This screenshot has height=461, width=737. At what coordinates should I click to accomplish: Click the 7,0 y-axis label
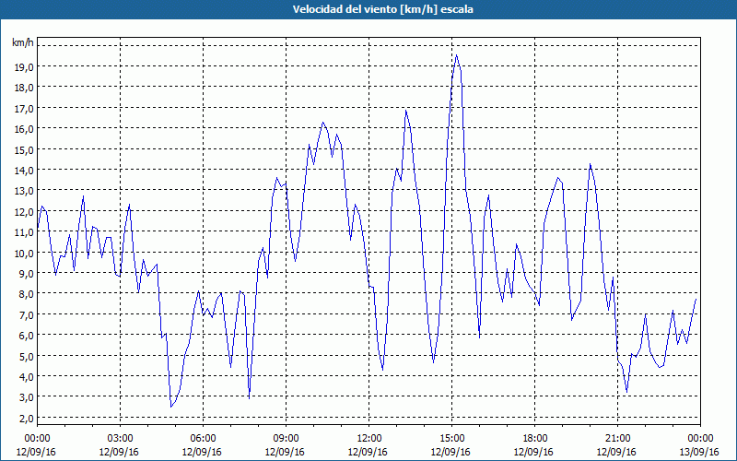(26, 314)
